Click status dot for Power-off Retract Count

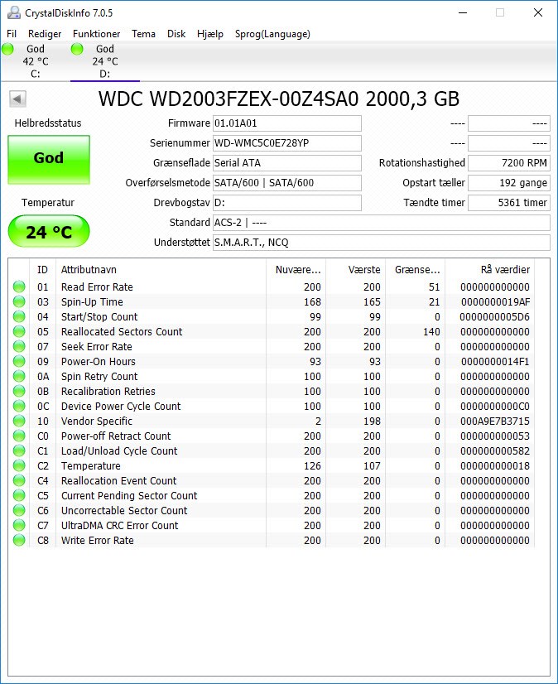click(19, 436)
